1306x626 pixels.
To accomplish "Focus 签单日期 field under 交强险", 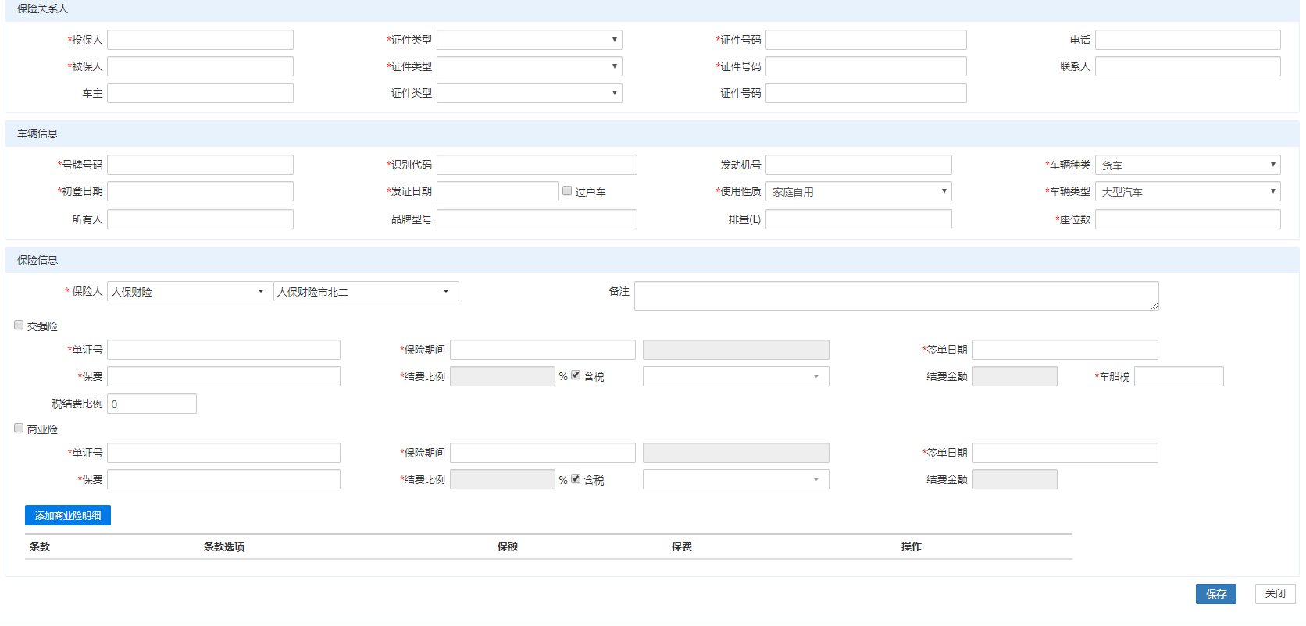I will [x=1065, y=350].
